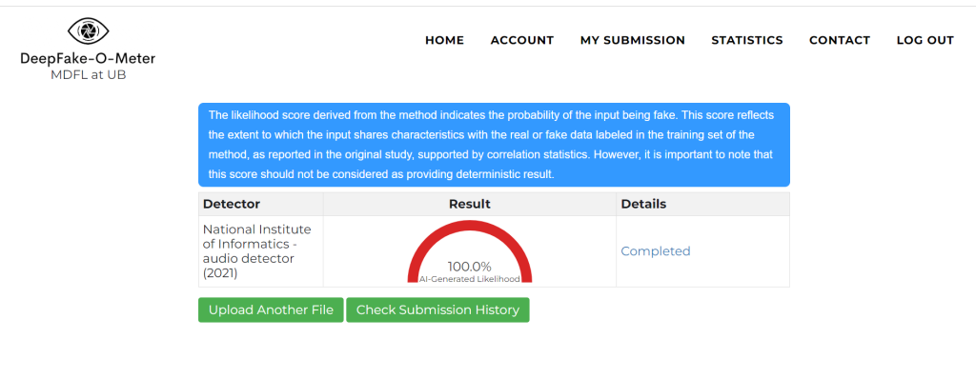Go to the HOME page
The width and height of the screenshot is (976, 379).
[x=444, y=40]
